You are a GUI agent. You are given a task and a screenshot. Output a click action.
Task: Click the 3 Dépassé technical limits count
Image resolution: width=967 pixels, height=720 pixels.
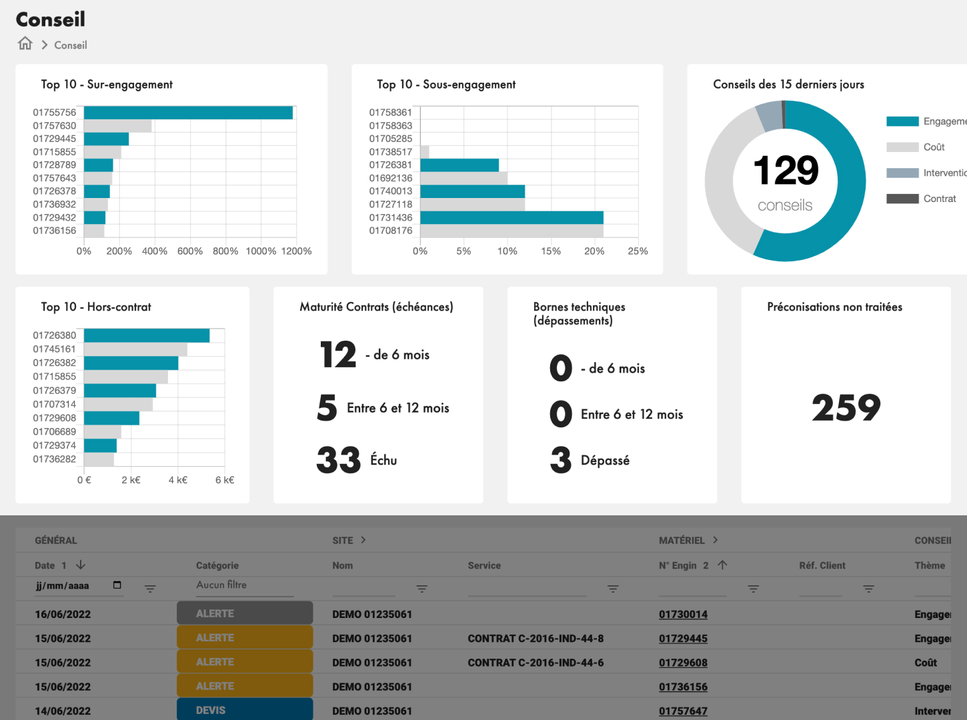[561, 460]
